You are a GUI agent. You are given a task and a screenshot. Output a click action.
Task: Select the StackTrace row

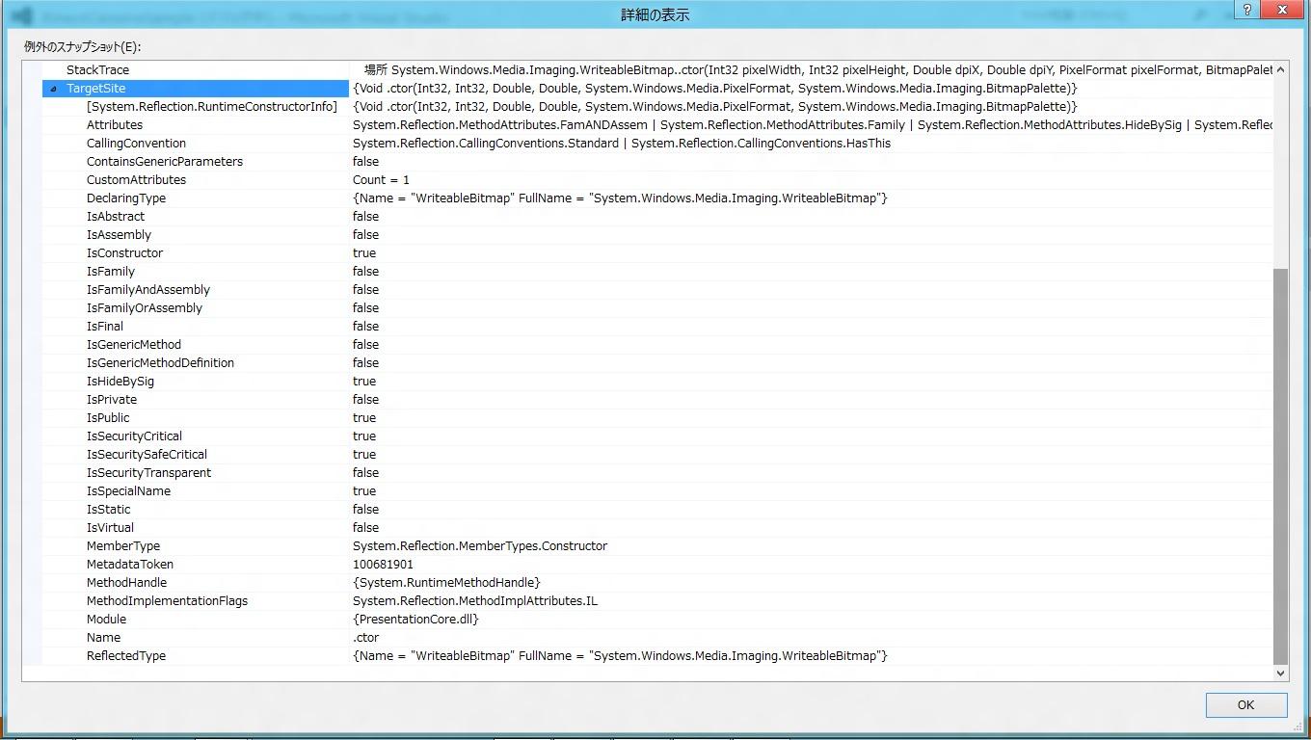click(x=658, y=70)
